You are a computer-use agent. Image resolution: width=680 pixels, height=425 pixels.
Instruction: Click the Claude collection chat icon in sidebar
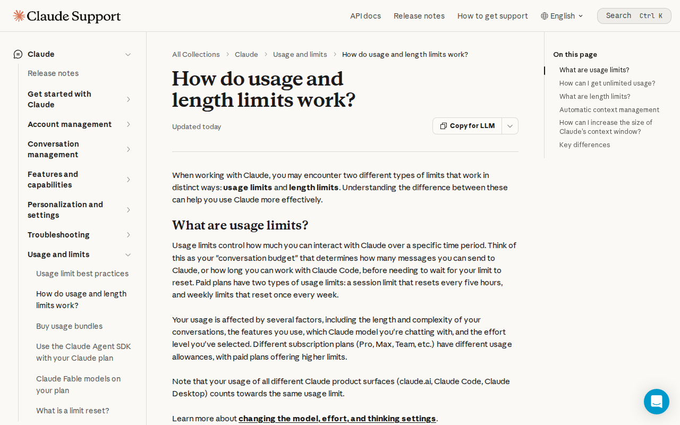18,54
